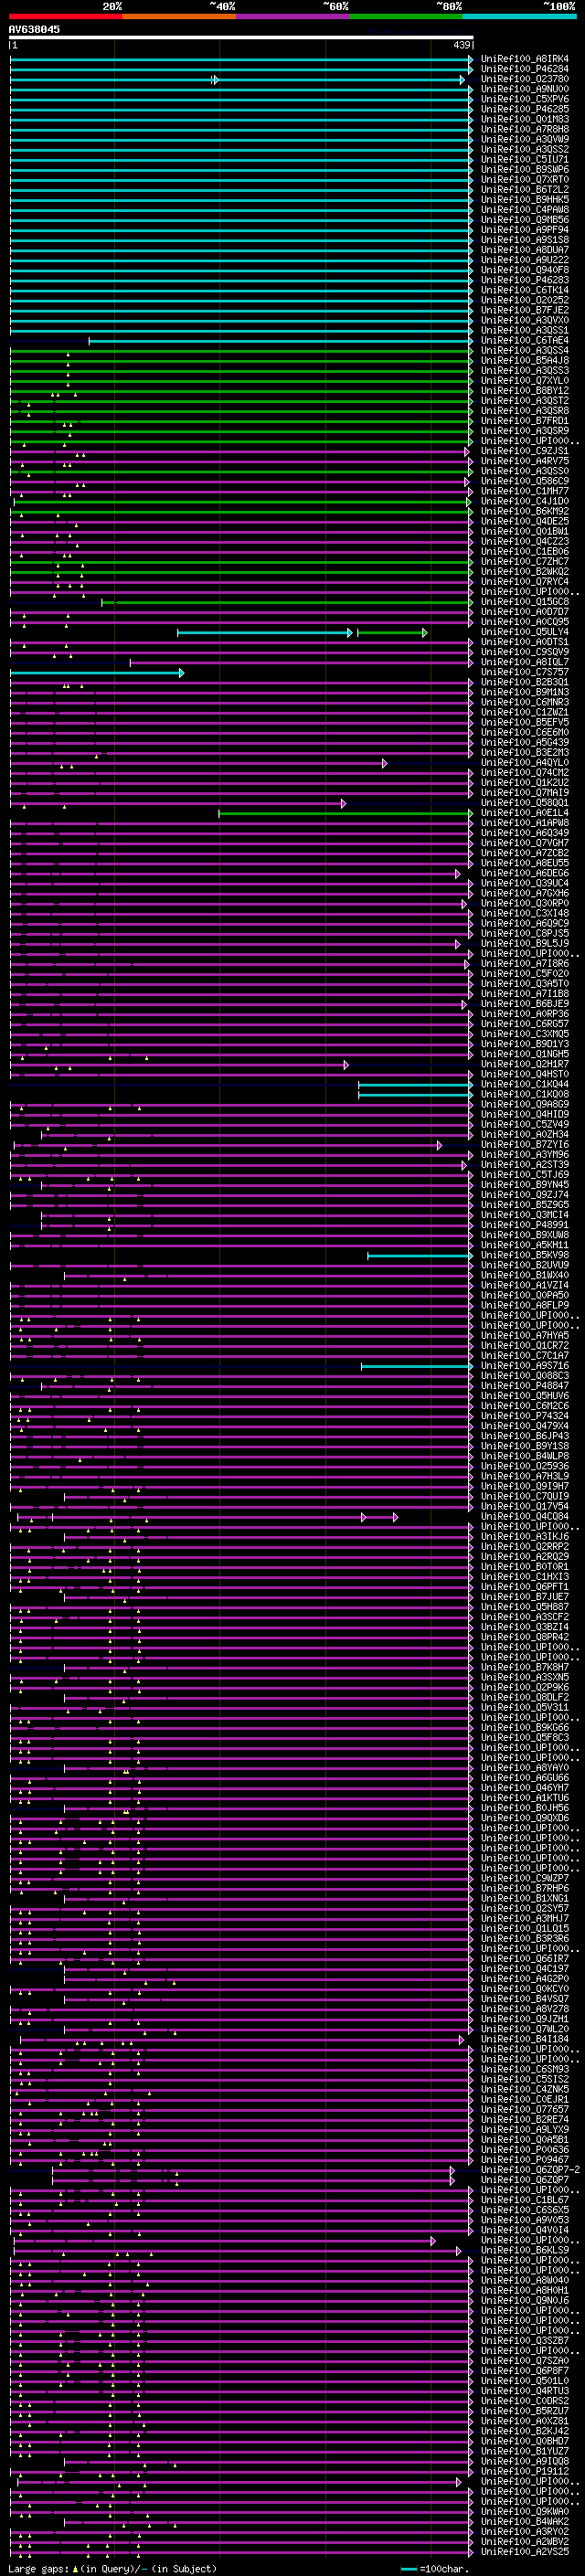The image size is (585, 2576).
Task: Select hit label UniRef100_P74324
Action: 524,1416
